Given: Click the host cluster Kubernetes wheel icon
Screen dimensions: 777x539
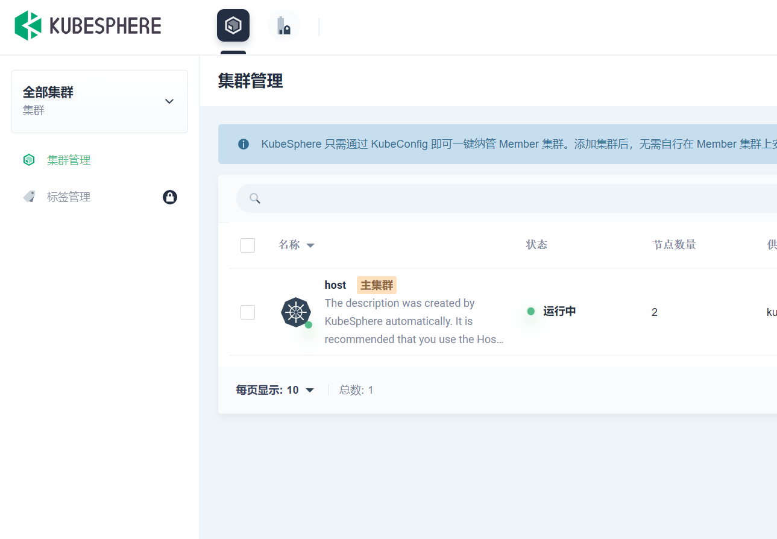Looking at the screenshot, I should point(295,312).
